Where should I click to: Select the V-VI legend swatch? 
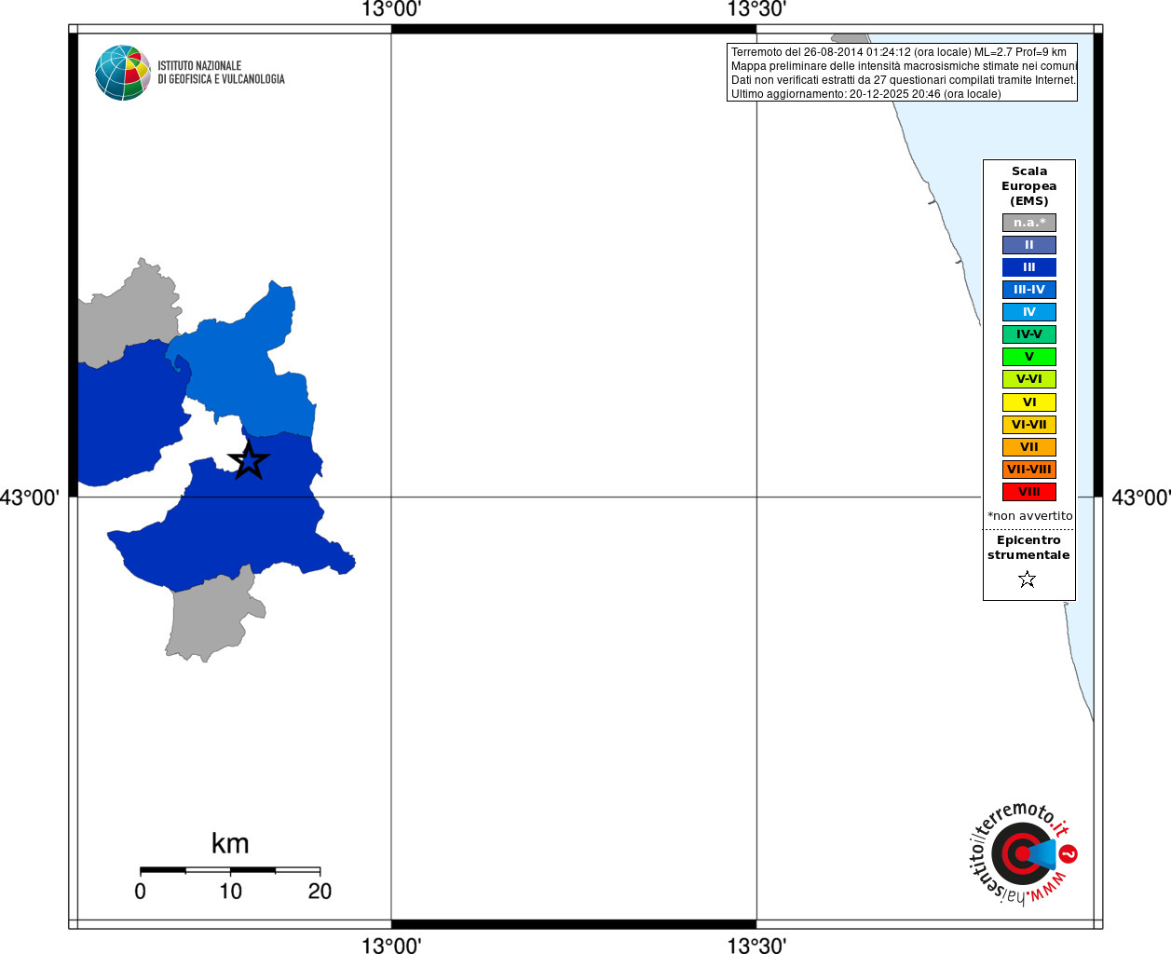pyautogui.click(x=1029, y=379)
